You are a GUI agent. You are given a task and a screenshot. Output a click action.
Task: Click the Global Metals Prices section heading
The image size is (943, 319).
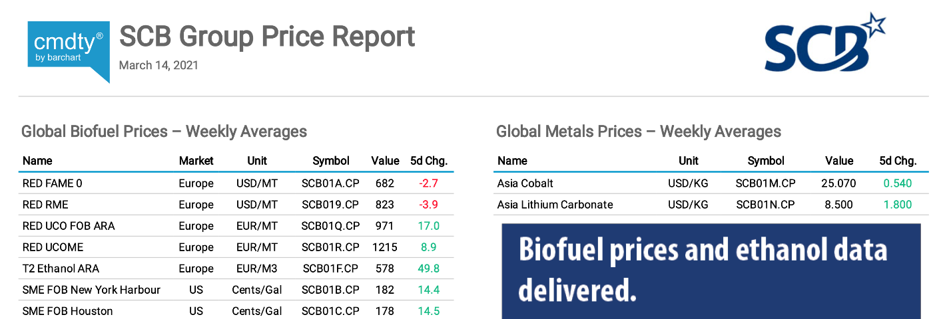tap(639, 132)
